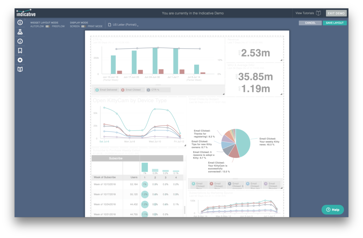Click the Indicative logo
Image resolution: width=363 pixels, height=238 pixels.
(x=26, y=13)
